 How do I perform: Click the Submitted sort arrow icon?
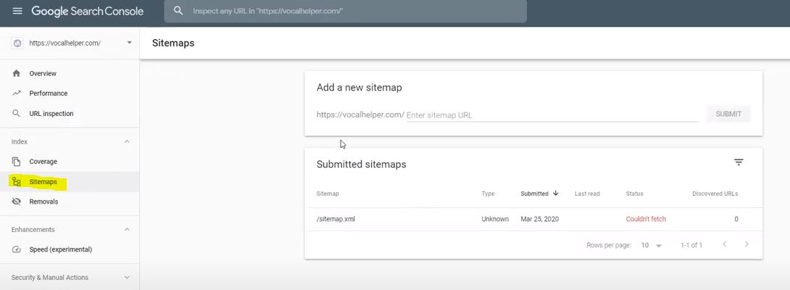click(556, 193)
